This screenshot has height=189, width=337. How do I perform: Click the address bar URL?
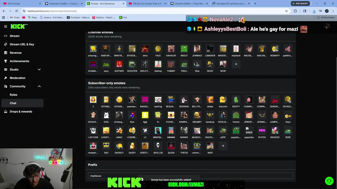(x=52, y=11)
